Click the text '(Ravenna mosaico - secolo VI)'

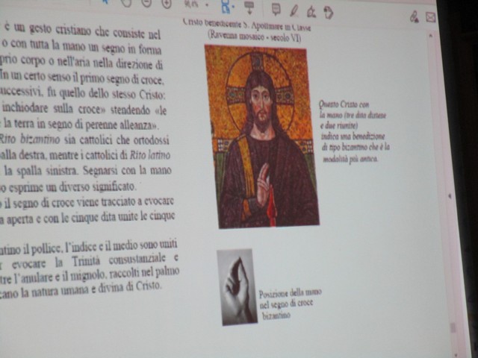point(254,37)
